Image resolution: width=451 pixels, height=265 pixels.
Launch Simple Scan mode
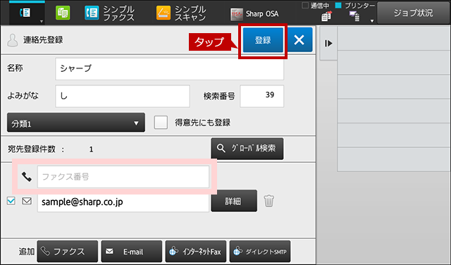click(181, 13)
